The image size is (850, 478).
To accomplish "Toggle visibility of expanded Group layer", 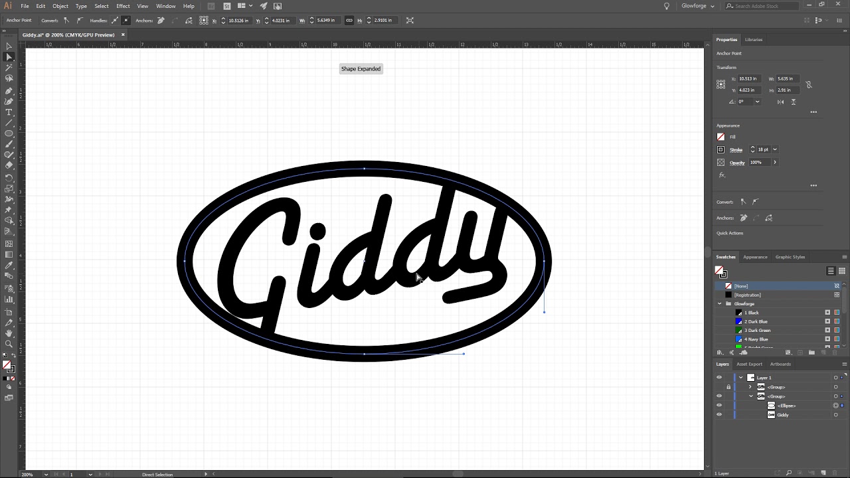I will pos(719,396).
